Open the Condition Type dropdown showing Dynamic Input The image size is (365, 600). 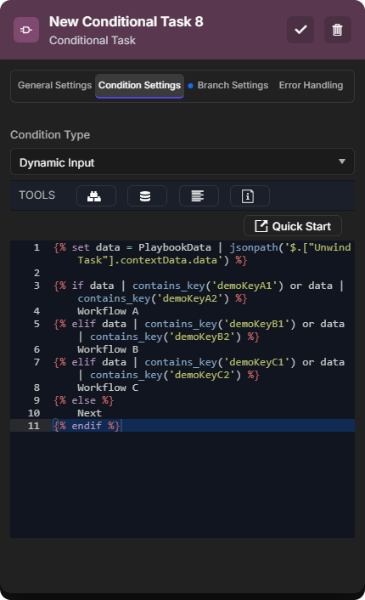click(182, 161)
